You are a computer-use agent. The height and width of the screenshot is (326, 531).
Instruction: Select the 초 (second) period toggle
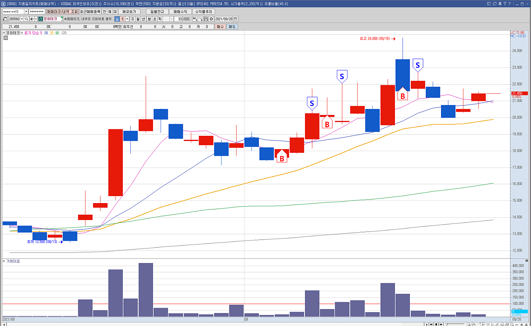click(x=155, y=19)
